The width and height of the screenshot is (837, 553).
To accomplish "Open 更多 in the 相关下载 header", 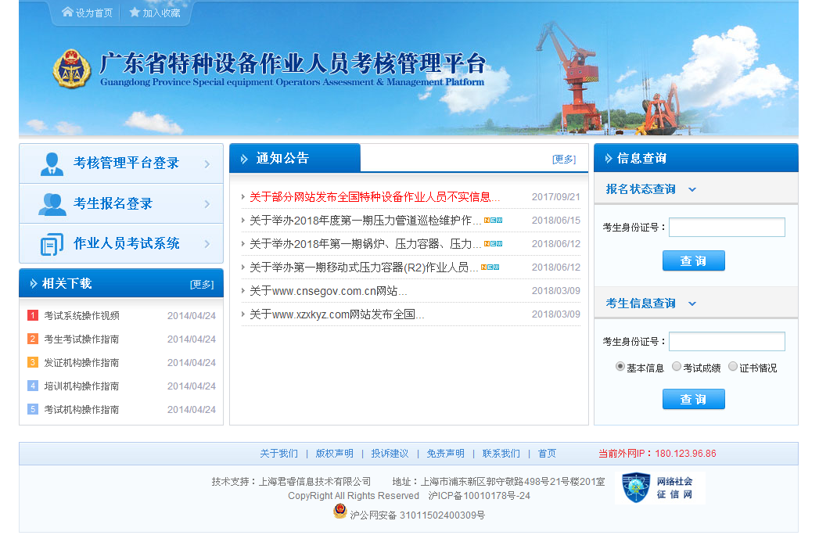I will [x=201, y=284].
